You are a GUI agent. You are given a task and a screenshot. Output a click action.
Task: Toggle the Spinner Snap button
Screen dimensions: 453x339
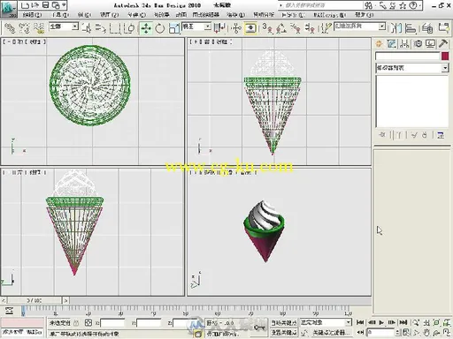310,28
